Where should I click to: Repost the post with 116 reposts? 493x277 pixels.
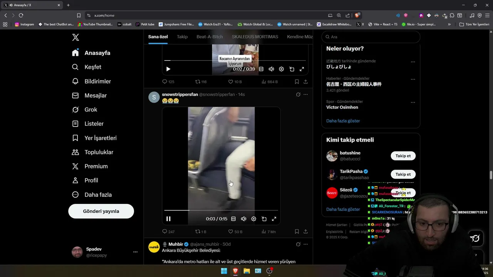[201, 82]
